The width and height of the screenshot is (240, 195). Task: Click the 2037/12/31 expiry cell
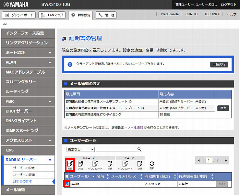click(x=161, y=184)
